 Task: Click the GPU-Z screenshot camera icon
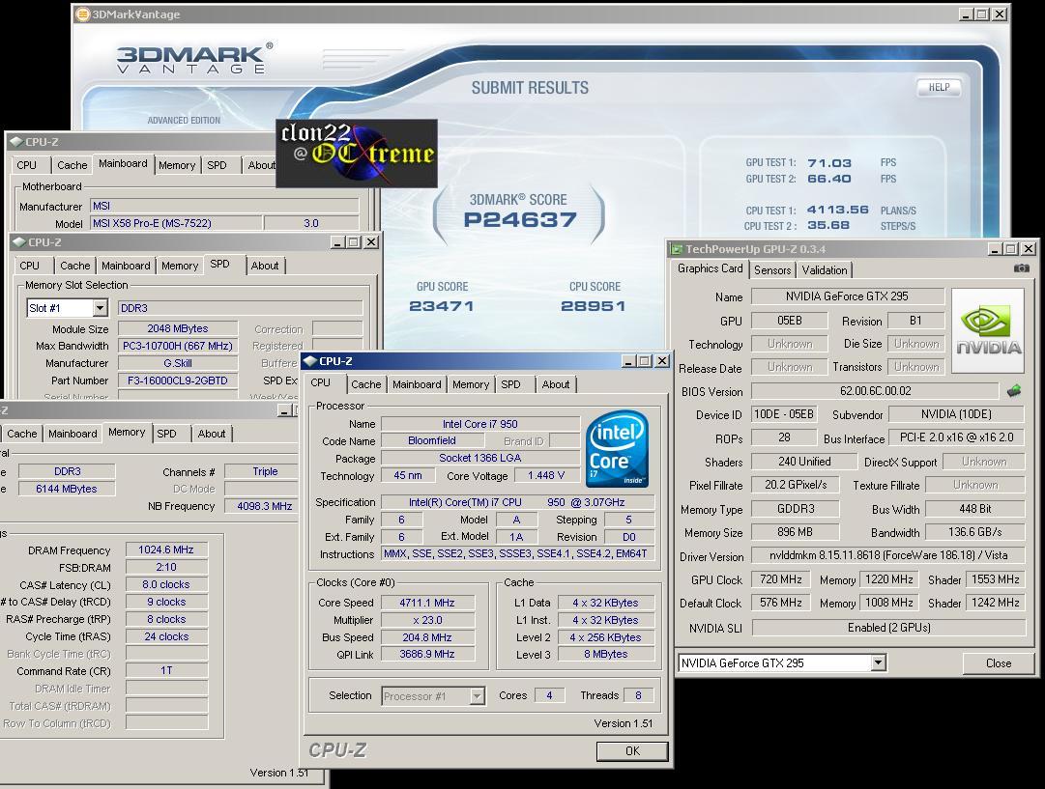(1021, 268)
